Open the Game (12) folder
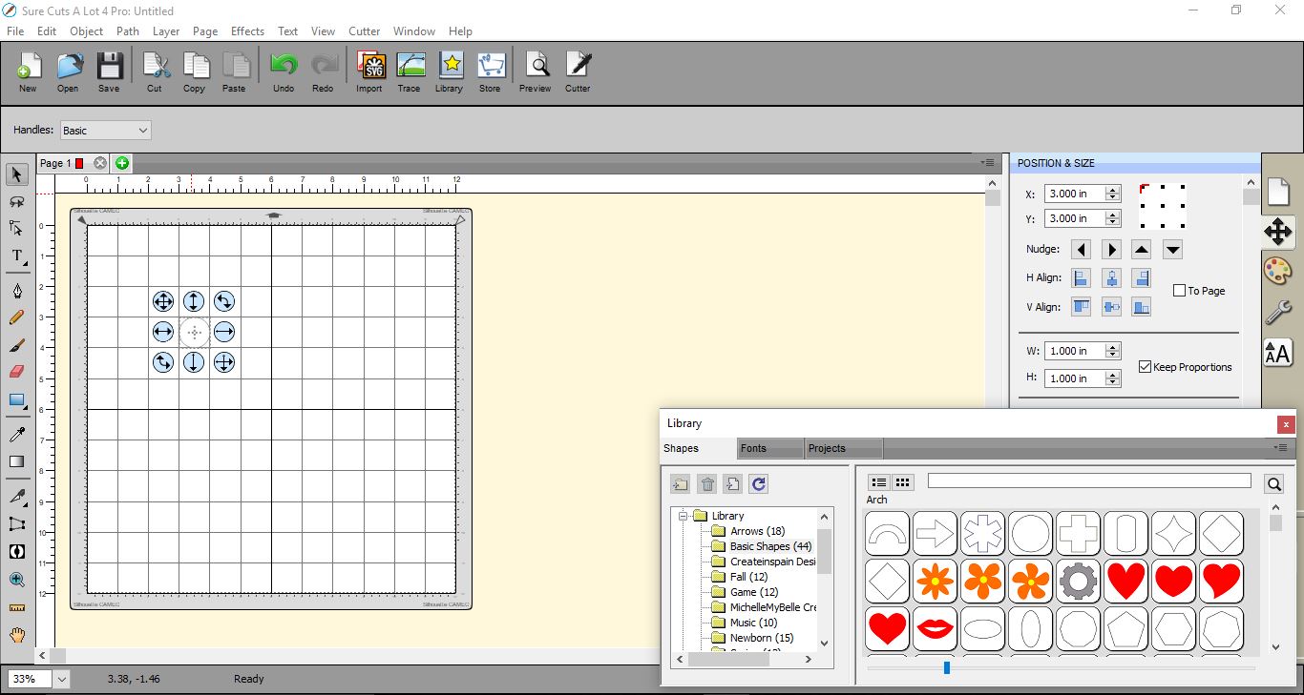 pyautogui.click(x=754, y=592)
